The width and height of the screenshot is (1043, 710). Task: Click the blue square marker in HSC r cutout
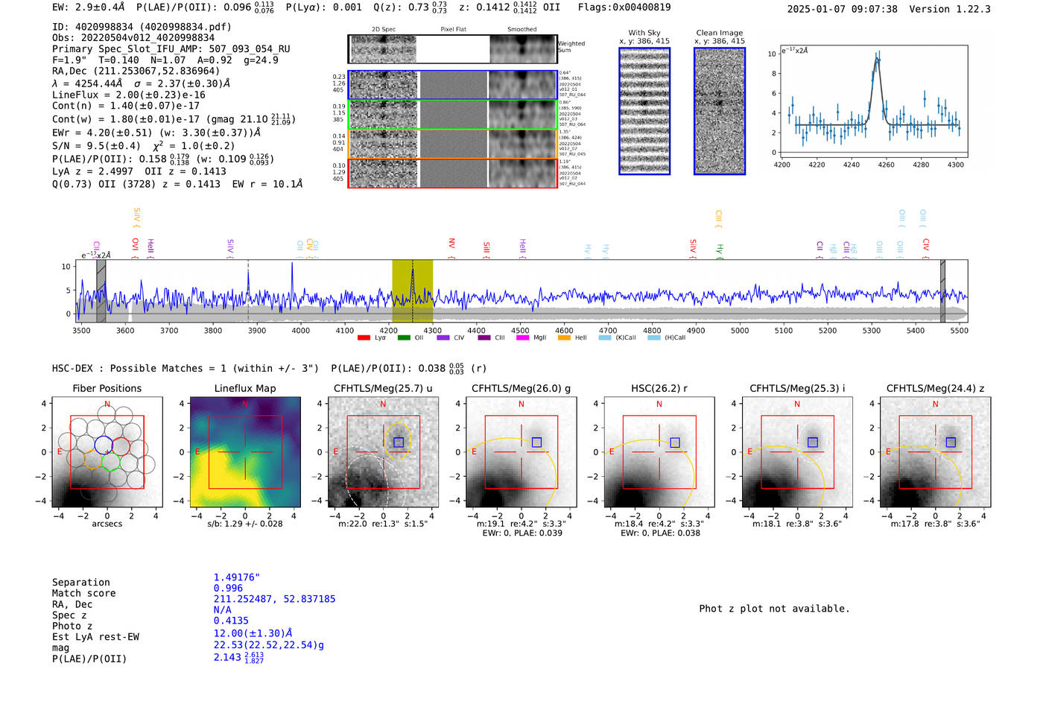[675, 443]
